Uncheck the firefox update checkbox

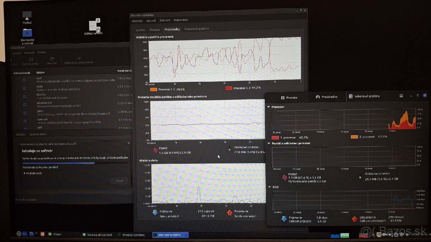[24, 96]
